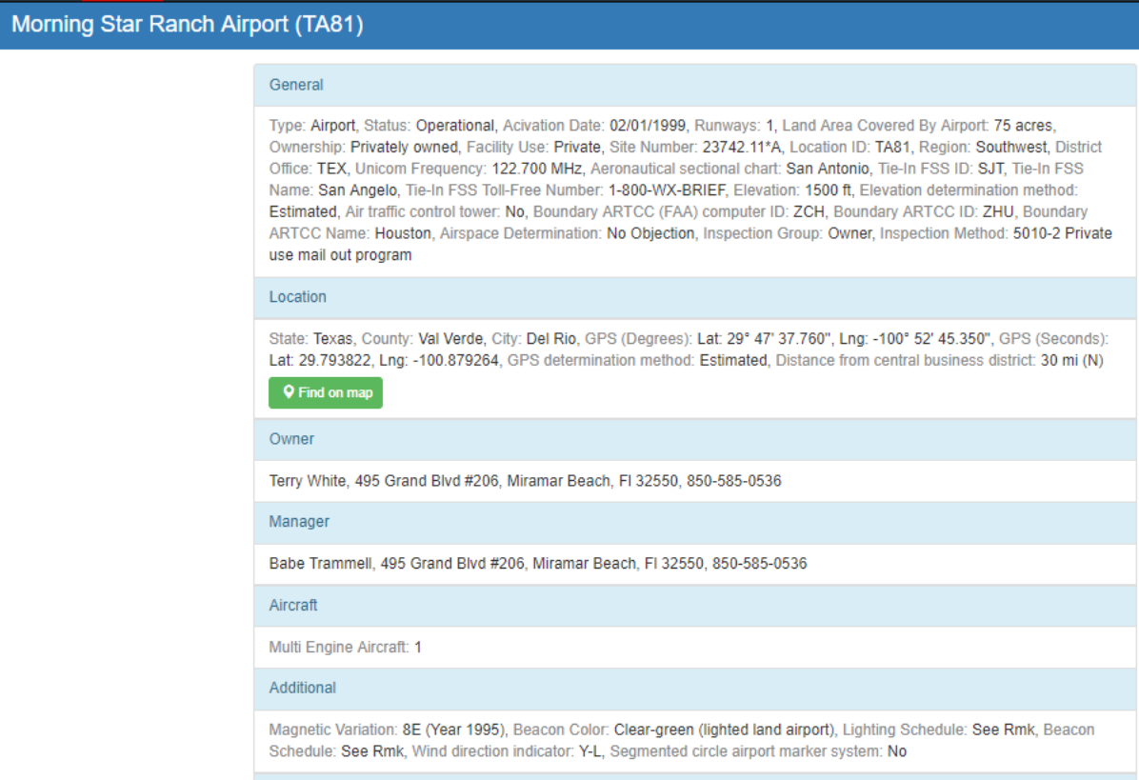Select the Location section header
This screenshot has height=780, width=1139.
click(x=695, y=297)
